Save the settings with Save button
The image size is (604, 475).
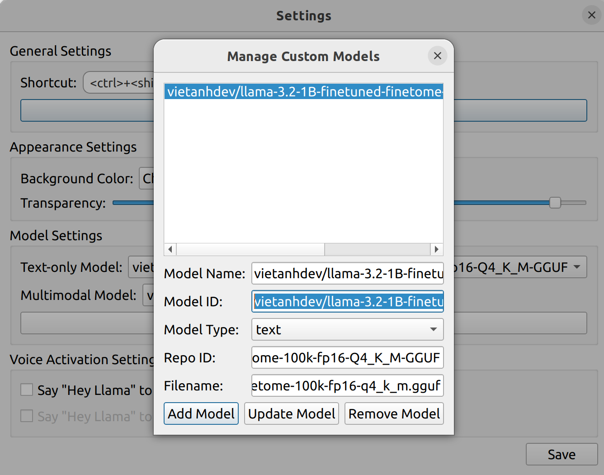tap(562, 454)
